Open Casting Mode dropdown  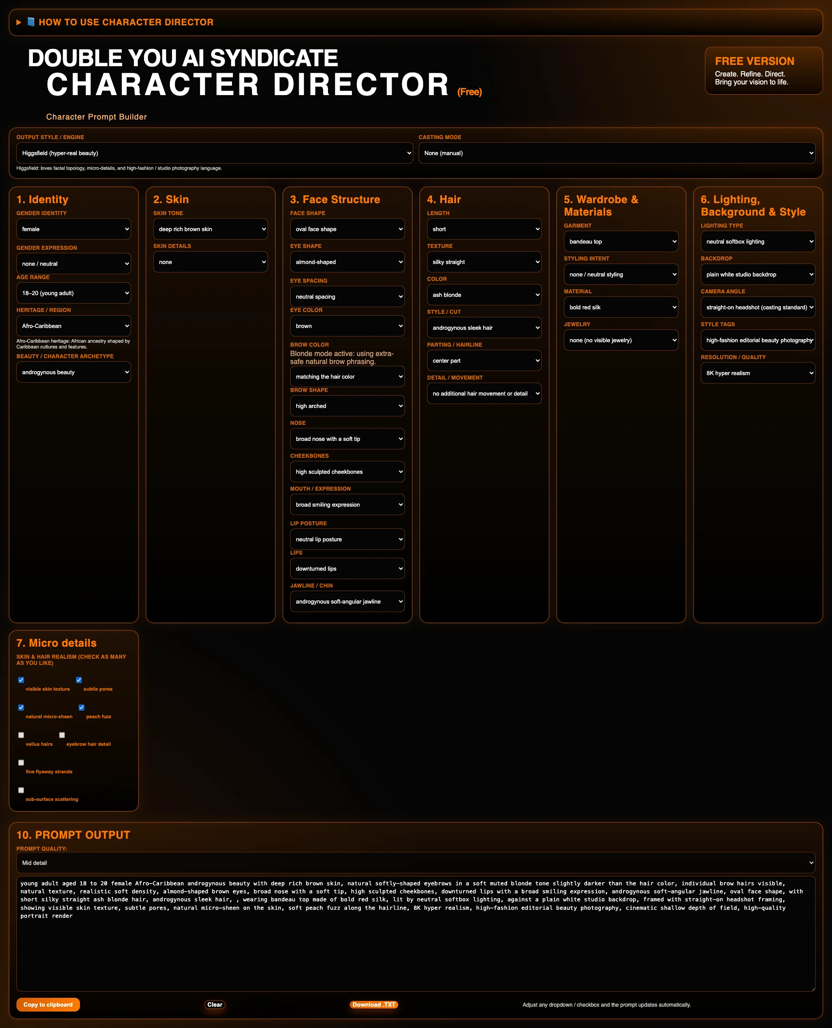click(617, 153)
